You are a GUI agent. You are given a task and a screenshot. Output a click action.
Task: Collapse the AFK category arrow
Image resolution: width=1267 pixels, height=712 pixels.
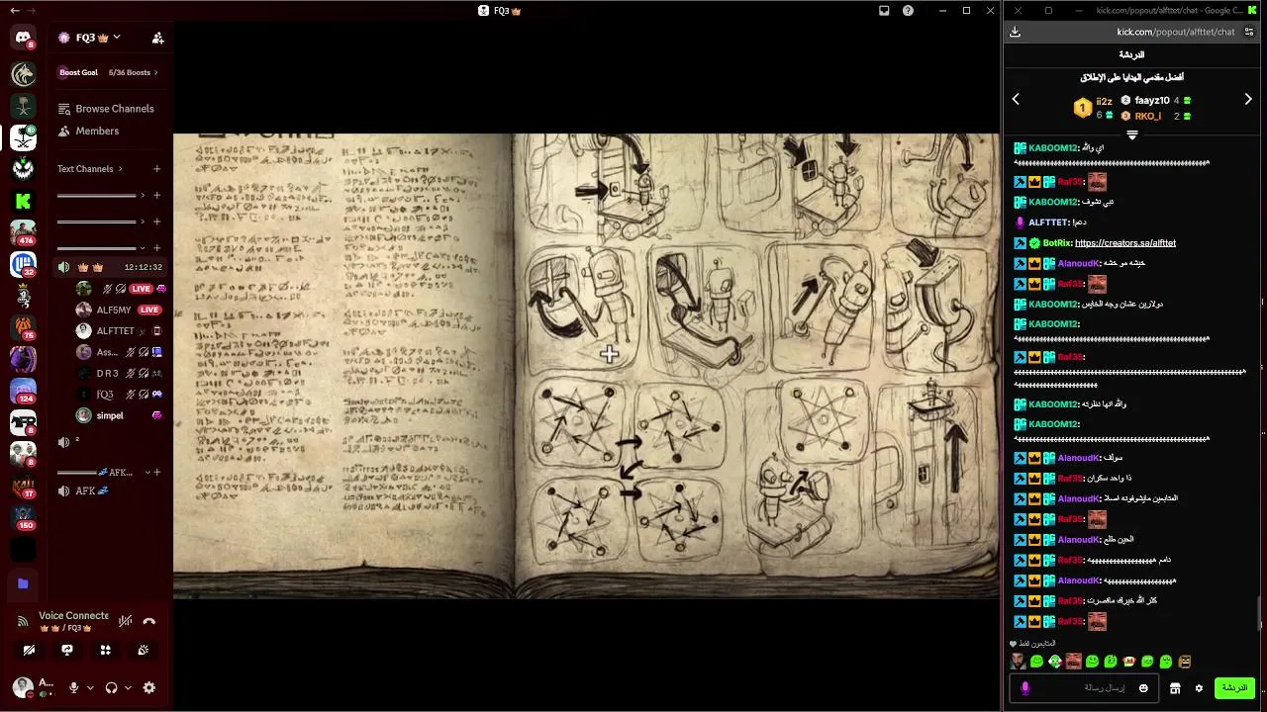147,472
